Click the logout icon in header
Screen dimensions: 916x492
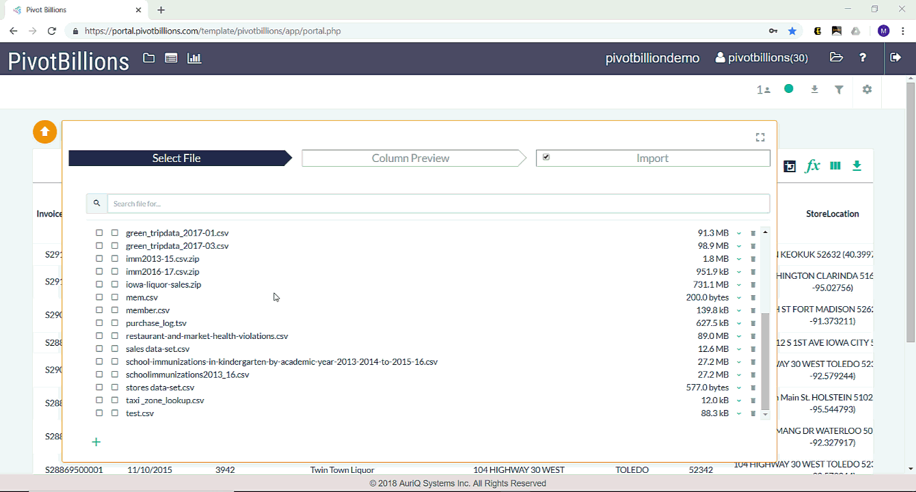pos(895,57)
